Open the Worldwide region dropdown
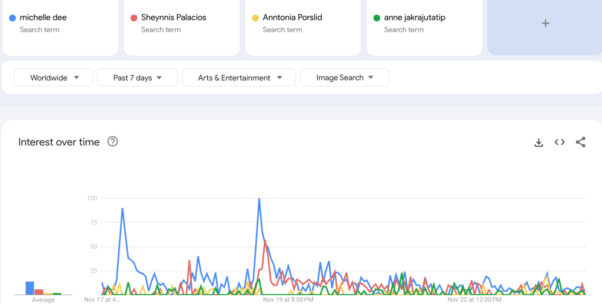The height and width of the screenshot is (304, 602). click(x=54, y=78)
